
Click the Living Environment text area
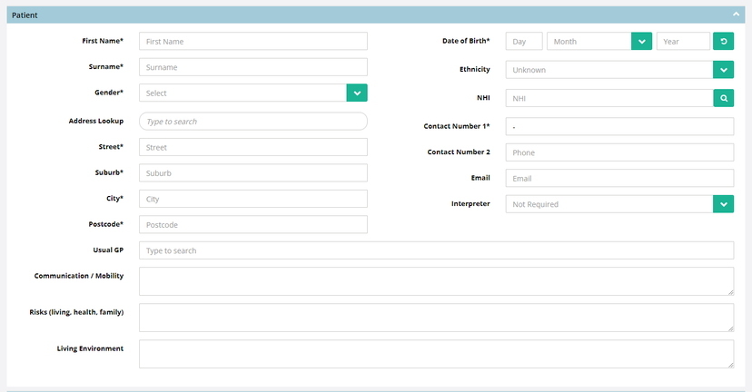[437, 354]
